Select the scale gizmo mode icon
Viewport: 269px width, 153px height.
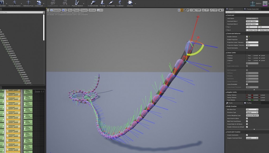(185, 10)
